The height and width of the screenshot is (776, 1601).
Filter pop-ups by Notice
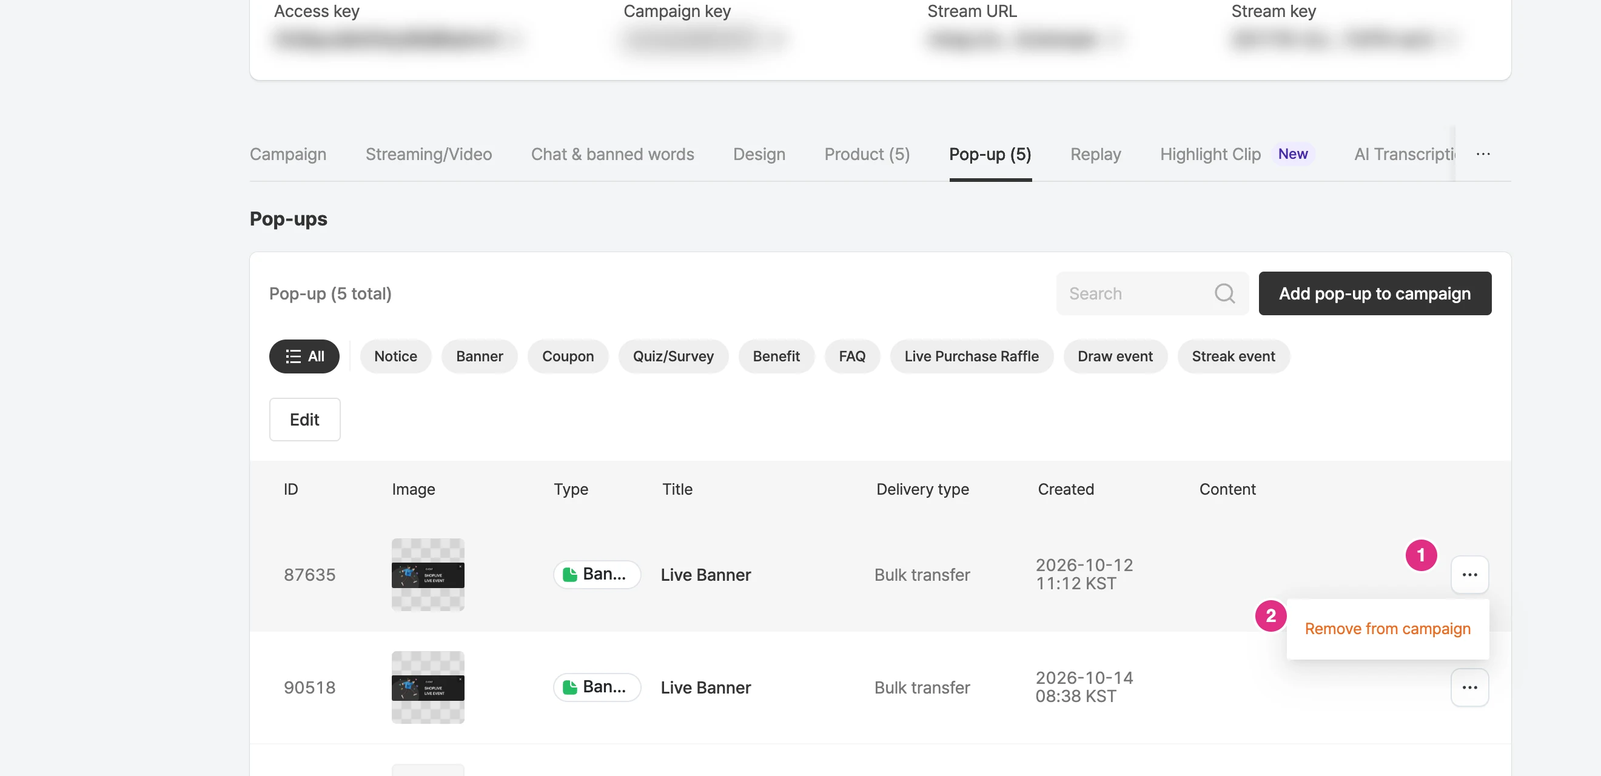point(395,356)
